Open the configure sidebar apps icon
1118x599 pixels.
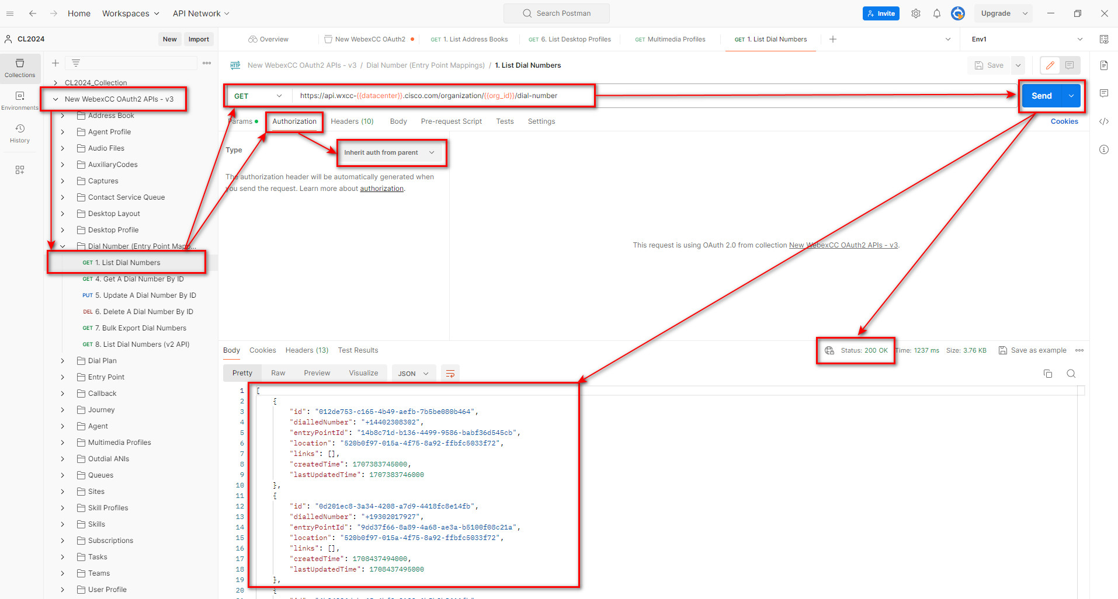(x=20, y=170)
